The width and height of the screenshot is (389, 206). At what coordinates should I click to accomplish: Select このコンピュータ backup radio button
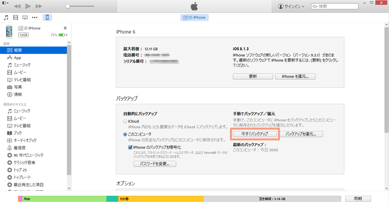coord(125,134)
